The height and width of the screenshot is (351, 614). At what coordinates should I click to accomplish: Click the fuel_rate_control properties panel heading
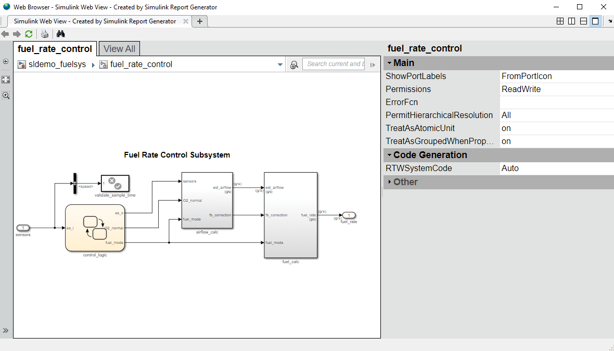tap(425, 48)
